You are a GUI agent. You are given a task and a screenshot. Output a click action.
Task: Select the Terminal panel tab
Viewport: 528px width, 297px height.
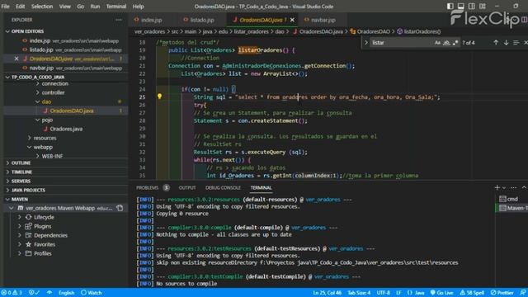261,187
